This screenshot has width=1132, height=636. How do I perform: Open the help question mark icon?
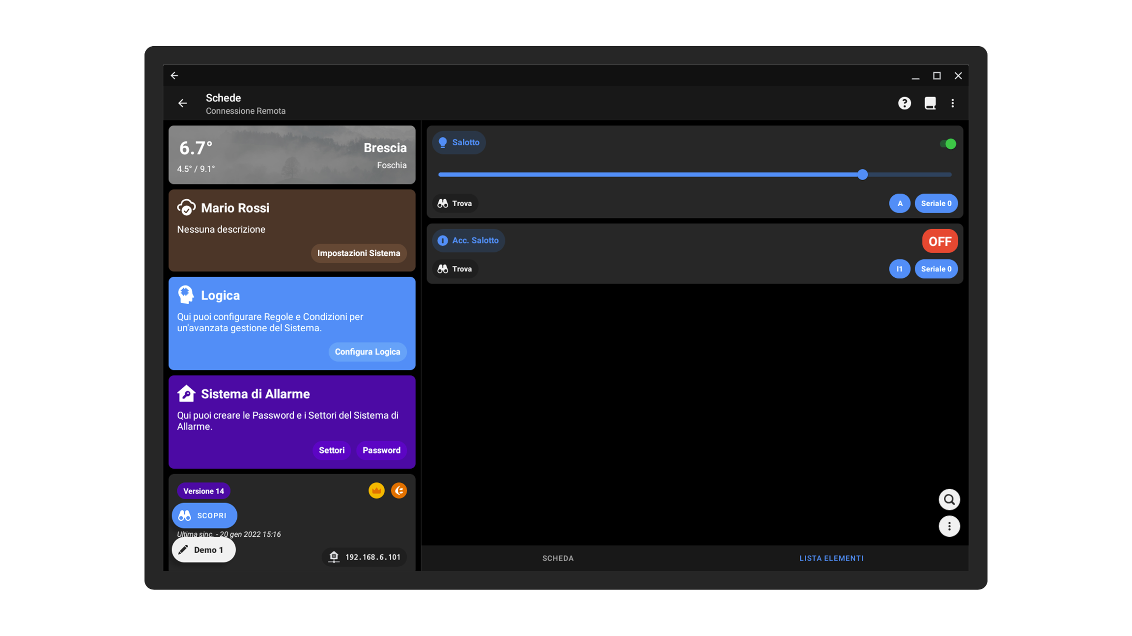click(x=904, y=103)
